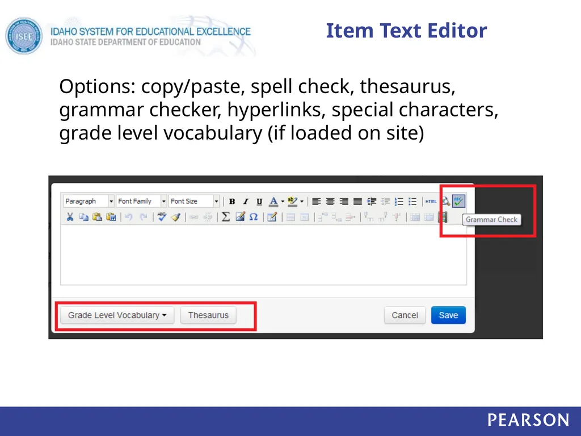Toggle Underline formatting
This screenshot has width=581, height=436.
pos(259,202)
